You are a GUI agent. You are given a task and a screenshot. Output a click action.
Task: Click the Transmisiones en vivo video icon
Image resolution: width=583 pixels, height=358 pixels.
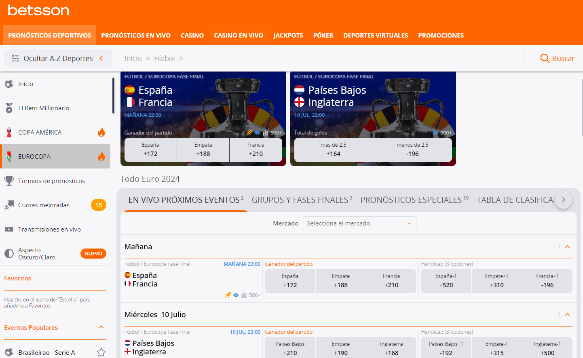[x=9, y=230]
